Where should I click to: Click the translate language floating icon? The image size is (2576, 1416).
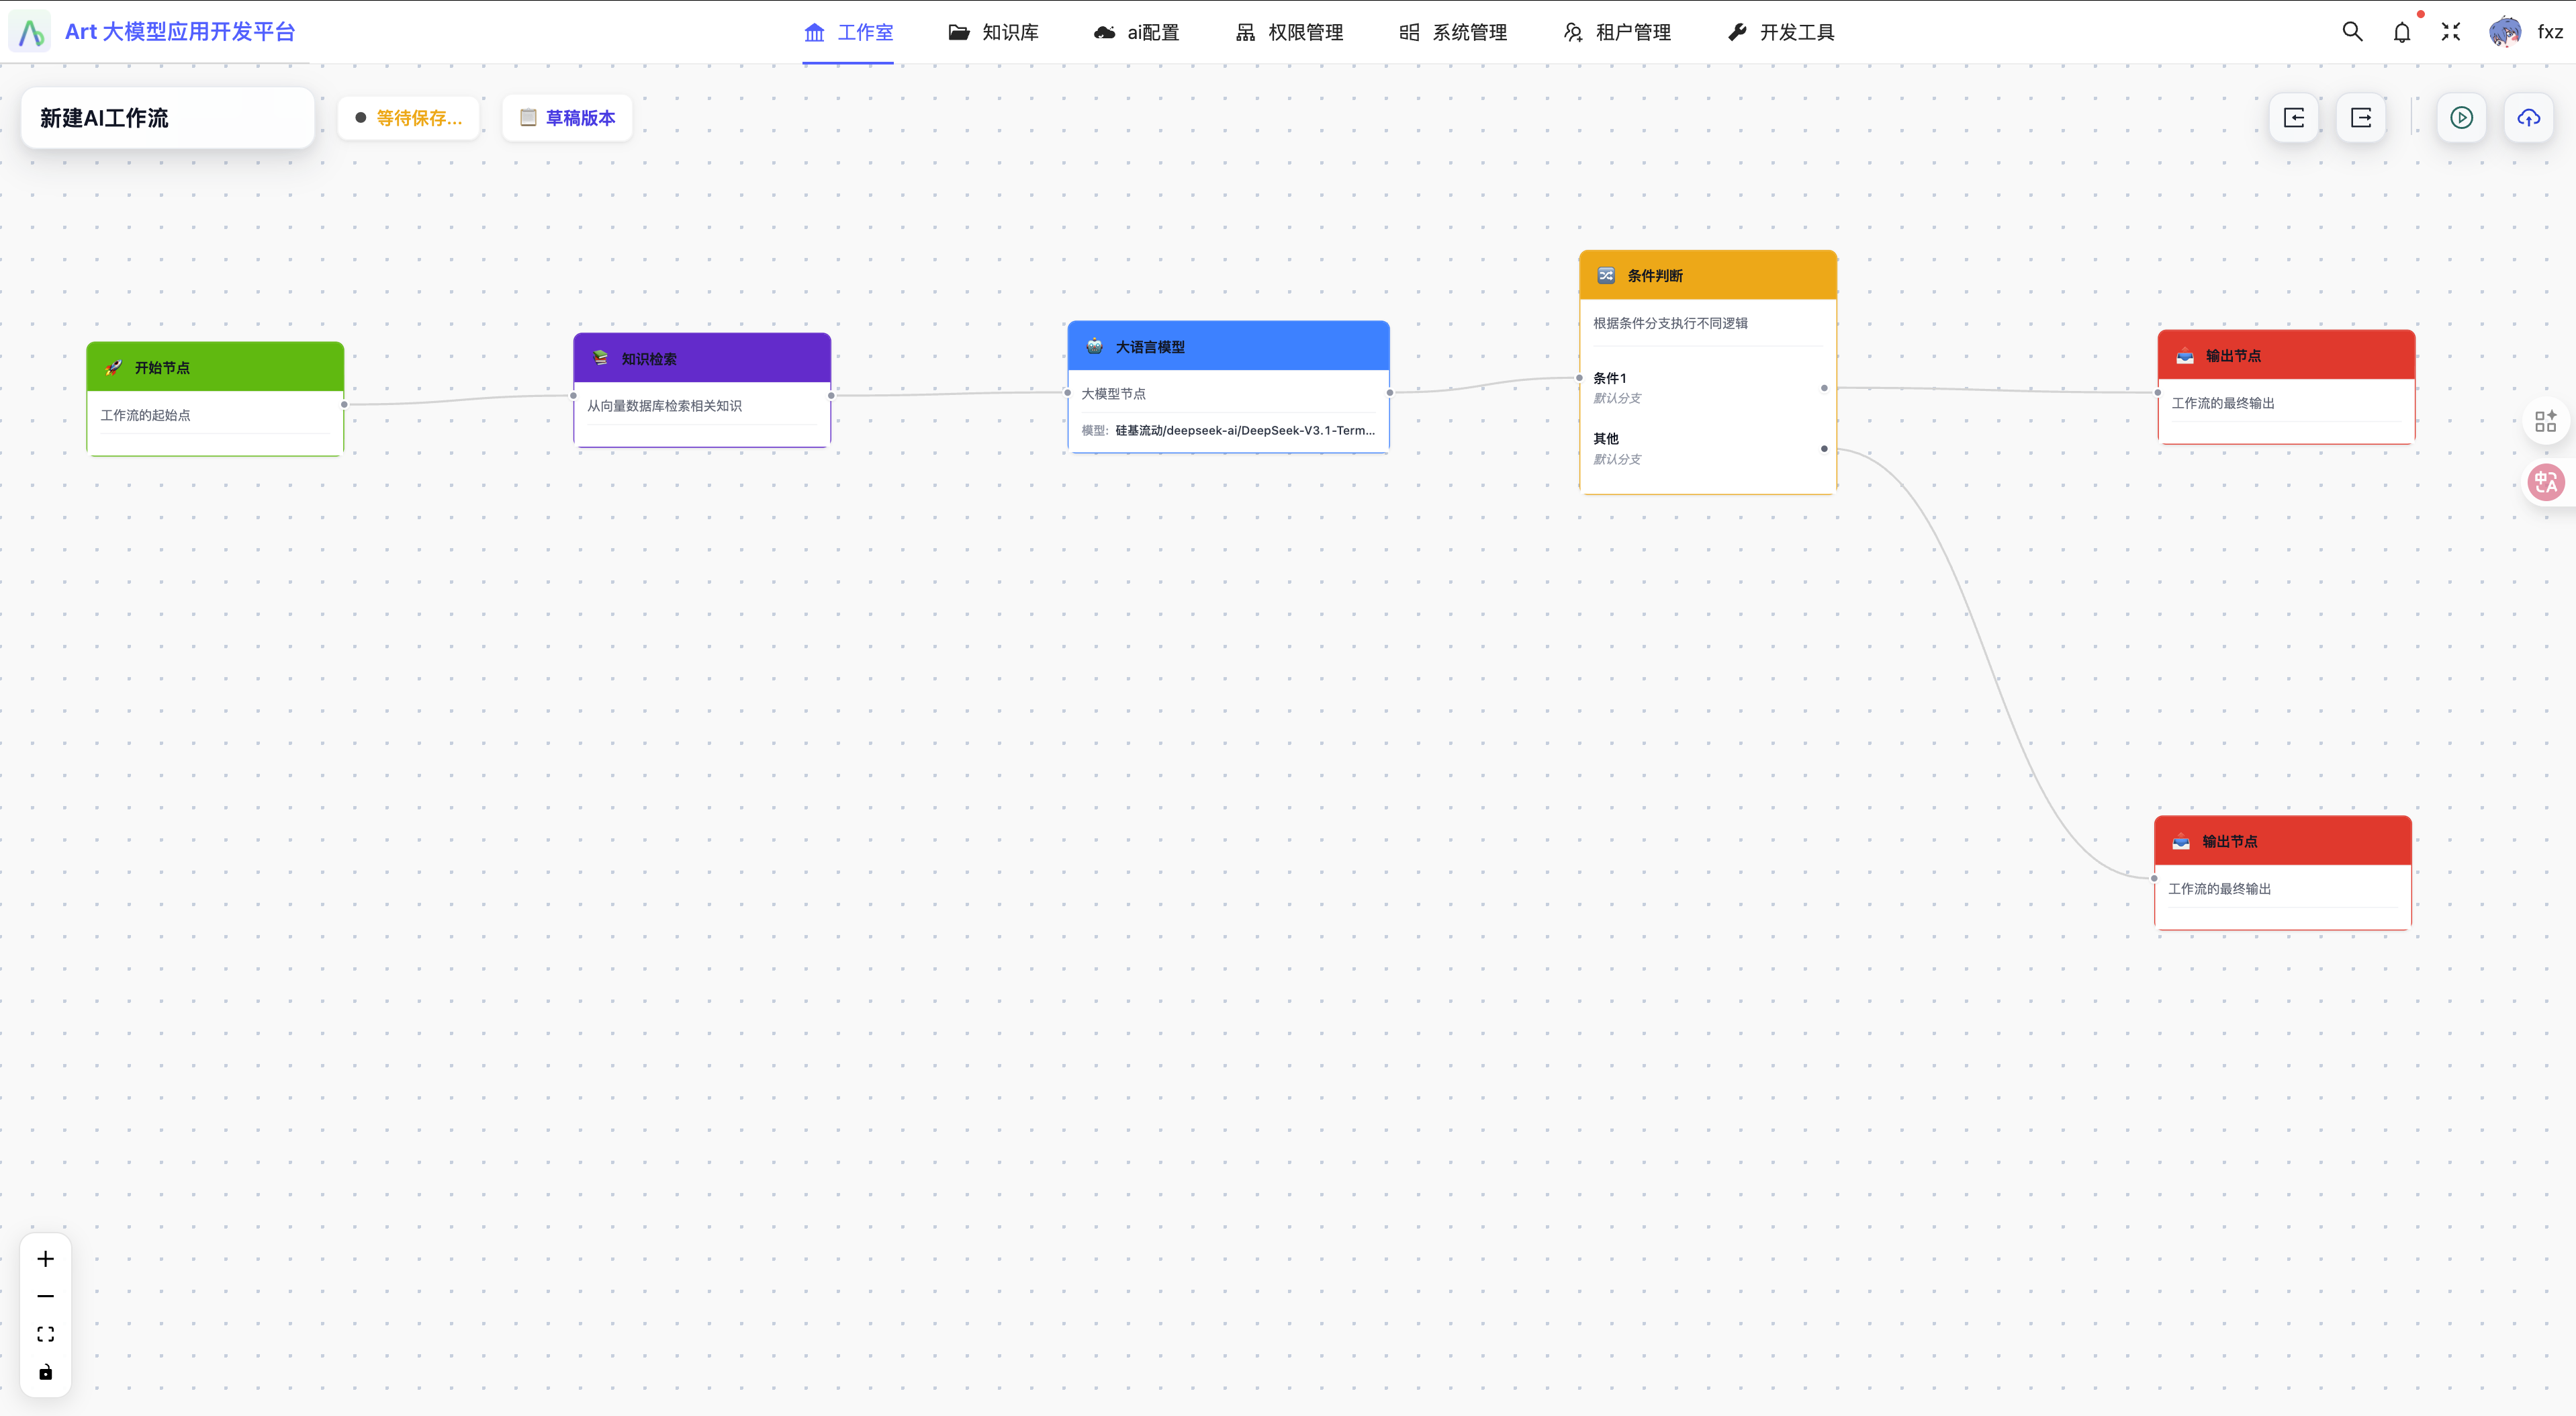[2545, 483]
